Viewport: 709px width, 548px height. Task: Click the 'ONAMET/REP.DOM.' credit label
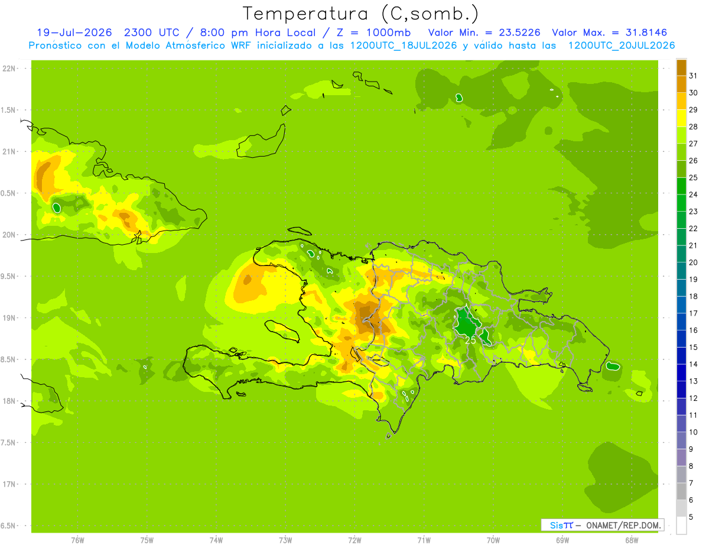[622, 525]
